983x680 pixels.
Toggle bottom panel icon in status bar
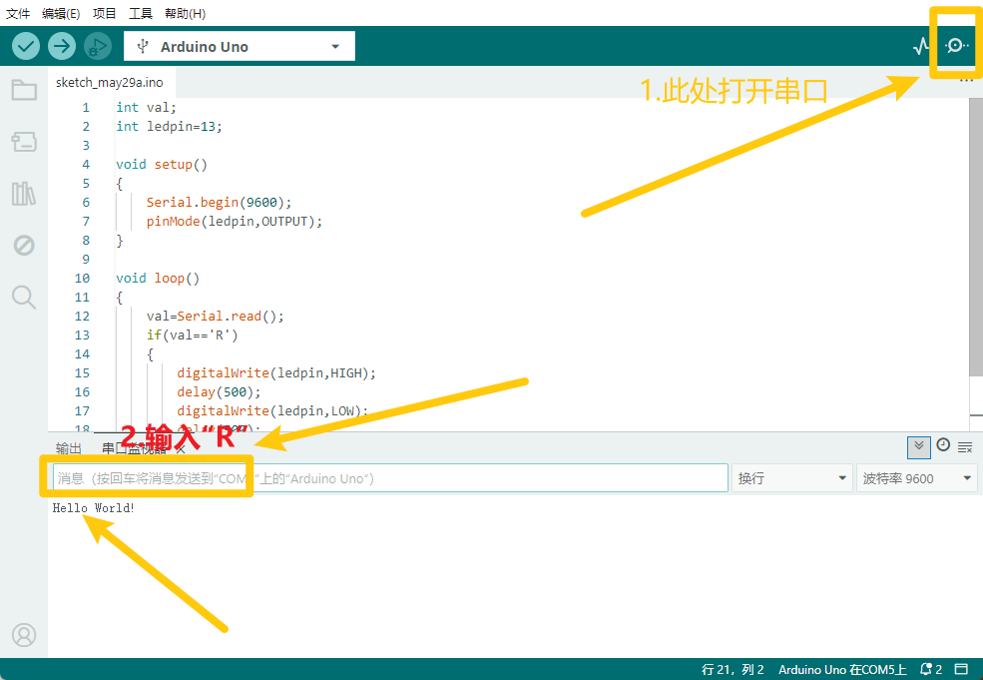point(961,669)
